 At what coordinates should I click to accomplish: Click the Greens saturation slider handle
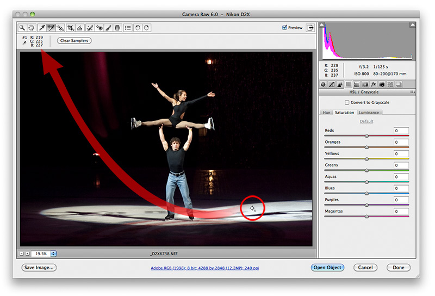[x=366, y=170]
